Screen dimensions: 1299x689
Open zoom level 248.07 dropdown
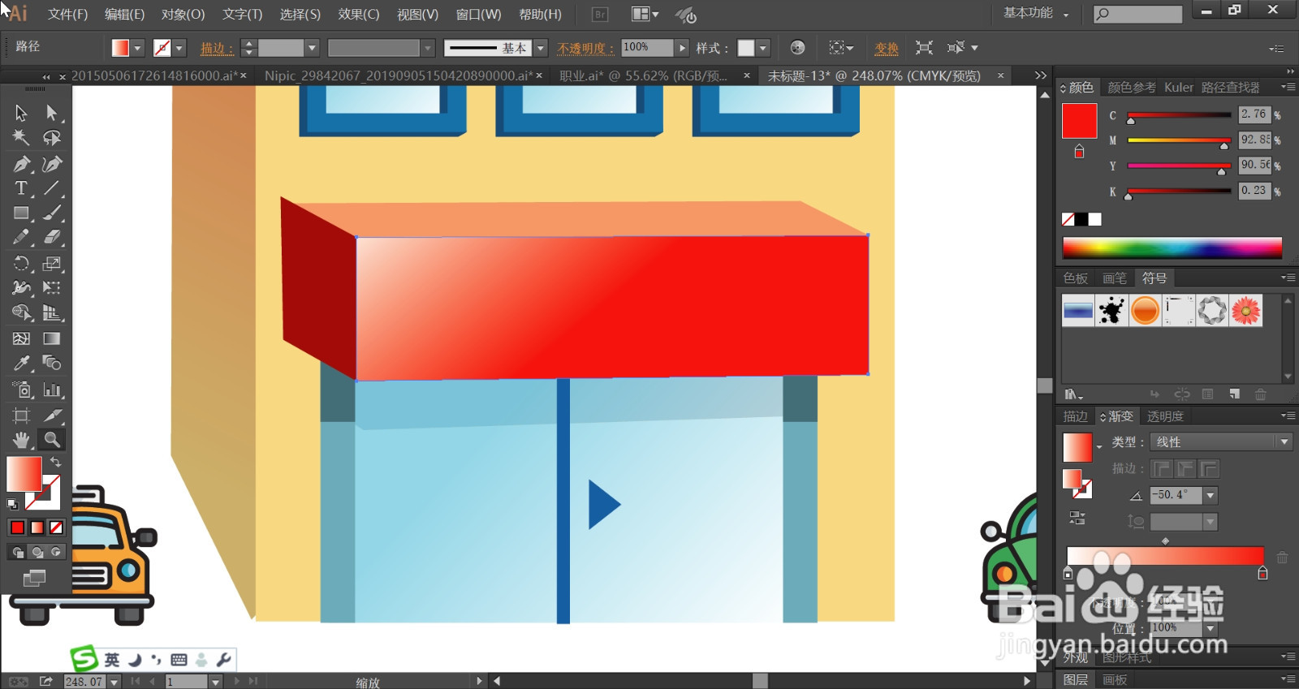point(114,682)
